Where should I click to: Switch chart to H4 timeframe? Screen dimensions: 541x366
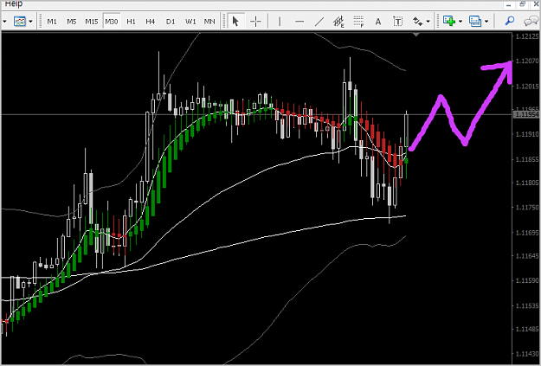(150, 22)
